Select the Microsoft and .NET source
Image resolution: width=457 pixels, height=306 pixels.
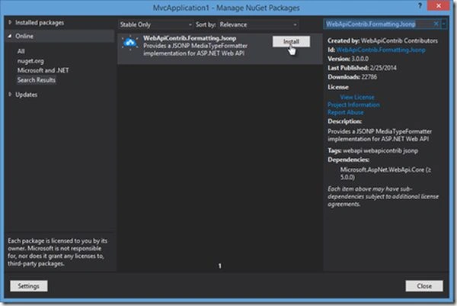tap(43, 70)
